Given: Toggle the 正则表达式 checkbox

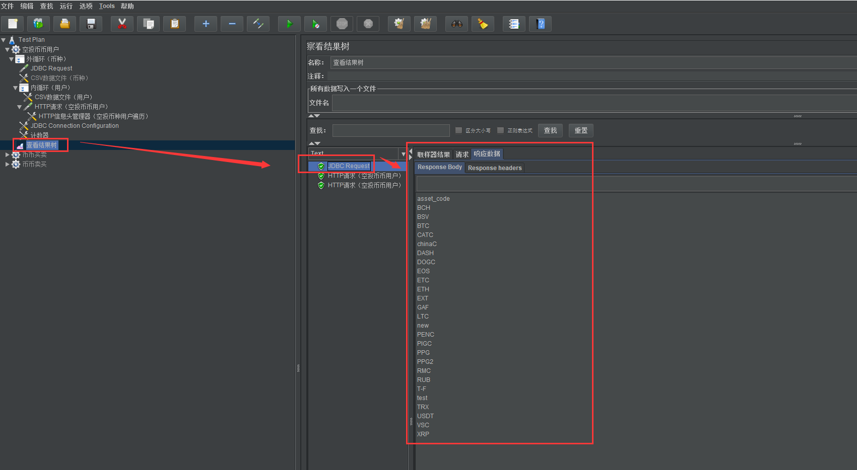Looking at the screenshot, I should (x=500, y=130).
